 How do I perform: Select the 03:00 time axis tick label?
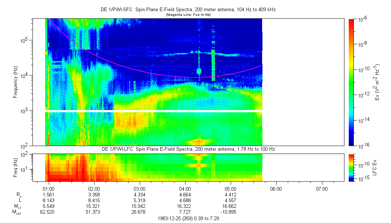point(139,188)
